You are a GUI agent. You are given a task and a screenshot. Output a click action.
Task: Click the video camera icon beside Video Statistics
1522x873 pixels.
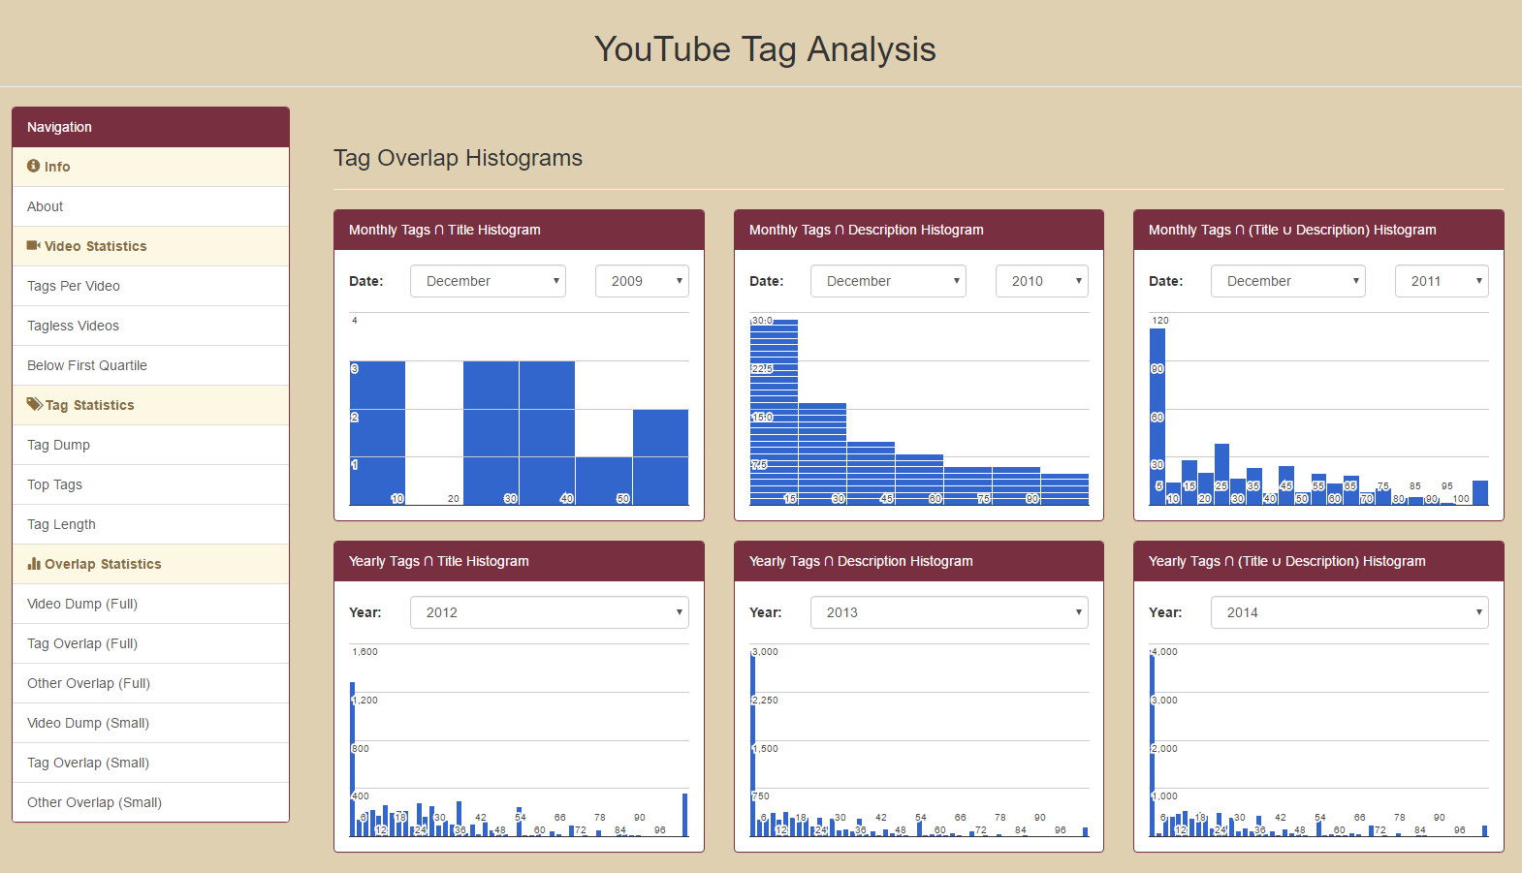click(33, 245)
